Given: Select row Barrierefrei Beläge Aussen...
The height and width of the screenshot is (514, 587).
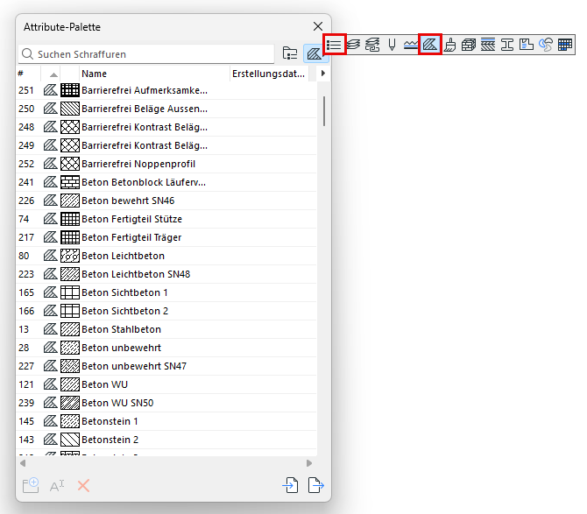Looking at the screenshot, I should click(x=166, y=109).
